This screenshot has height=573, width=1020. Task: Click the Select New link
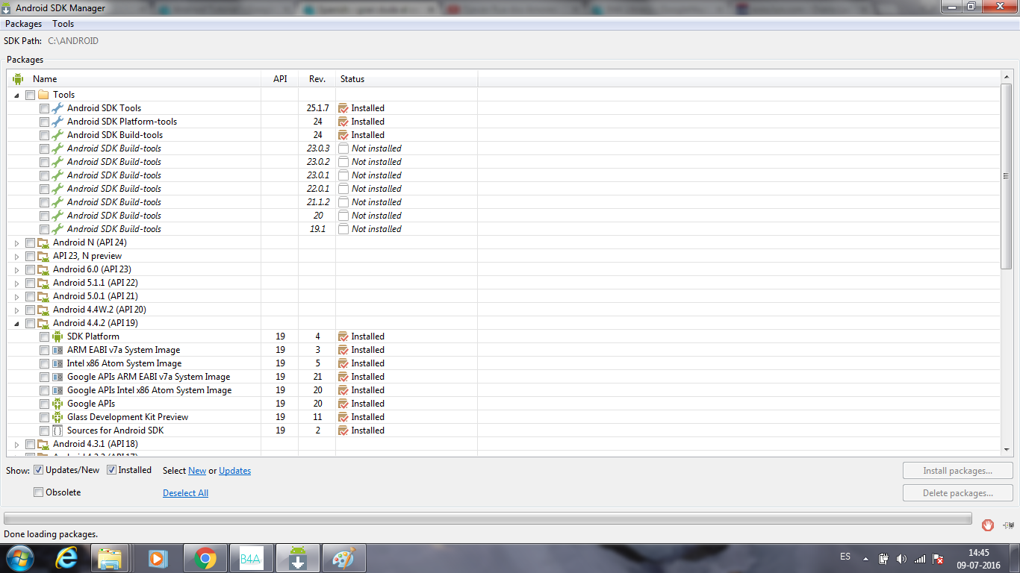(x=197, y=471)
